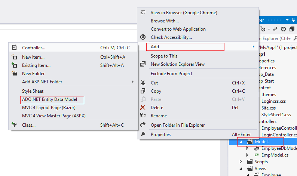This screenshot has height=176, width=297.
Task: Click the New Folder icon
Action: pyautogui.click(x=15, y=74)
